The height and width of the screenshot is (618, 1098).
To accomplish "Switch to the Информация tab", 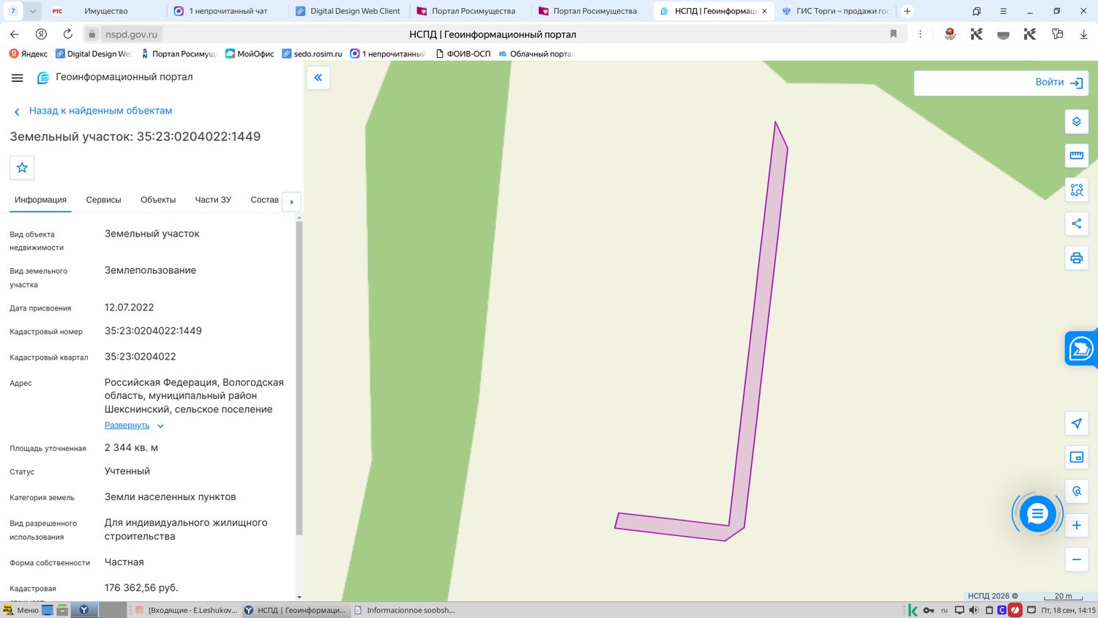I will click(x=40, y=200).
